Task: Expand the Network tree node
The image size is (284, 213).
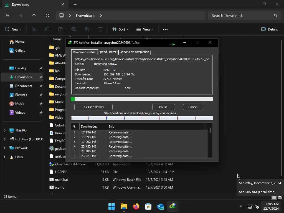Action: coord(4,148)
